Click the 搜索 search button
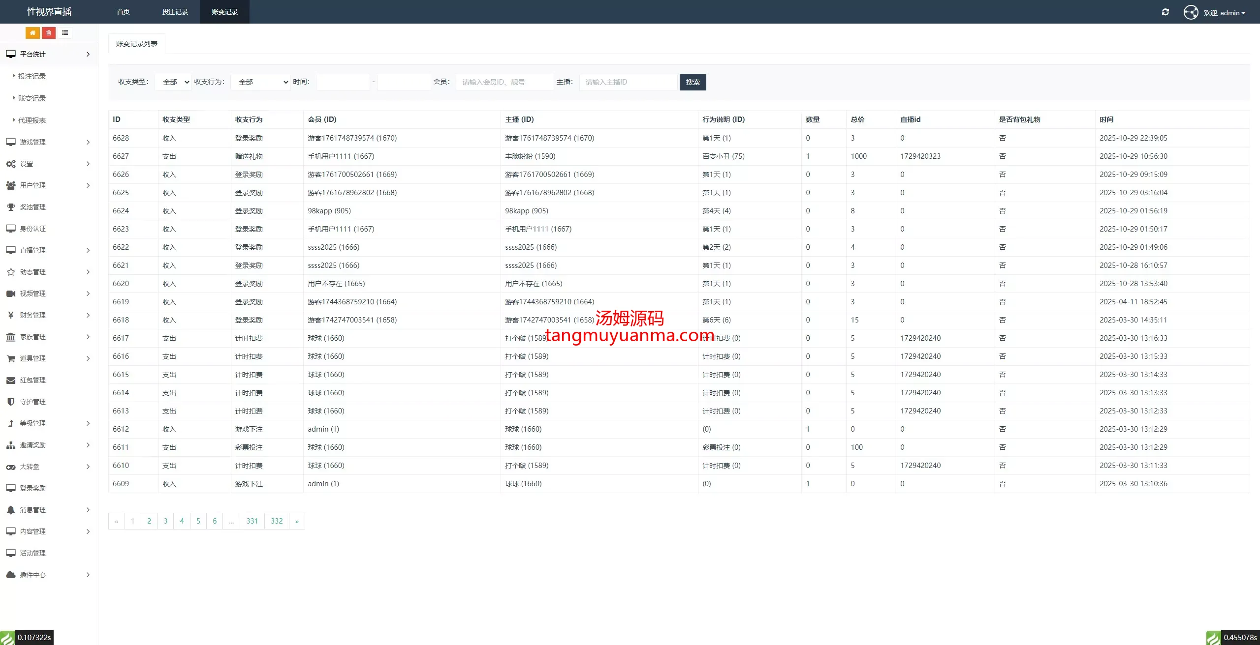This screenshot has height=645, width=1260. pyautogui.click(x=693, y=82)
